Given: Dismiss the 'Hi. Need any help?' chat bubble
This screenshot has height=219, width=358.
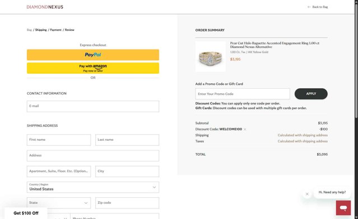Looking at the screenshot, I should pos(307,194).
